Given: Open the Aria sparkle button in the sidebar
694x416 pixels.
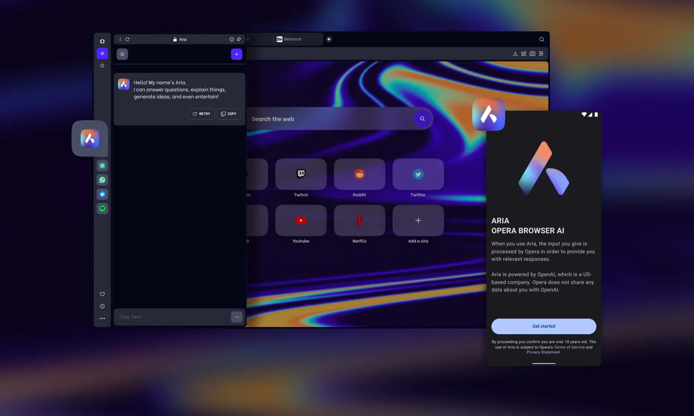Looking at the screenshot, I should tap(102, 54).
